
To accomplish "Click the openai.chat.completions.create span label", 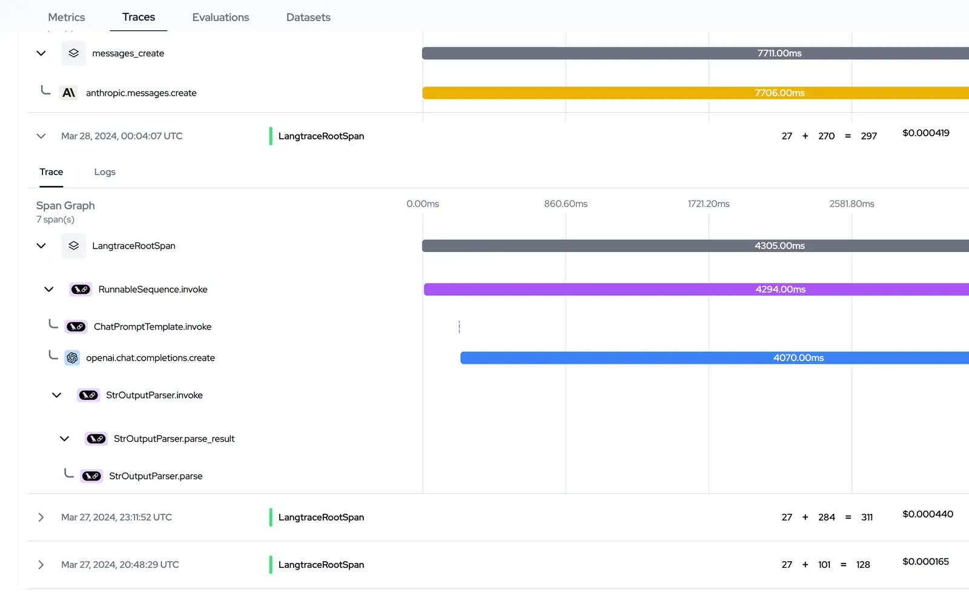I will 150,358.
